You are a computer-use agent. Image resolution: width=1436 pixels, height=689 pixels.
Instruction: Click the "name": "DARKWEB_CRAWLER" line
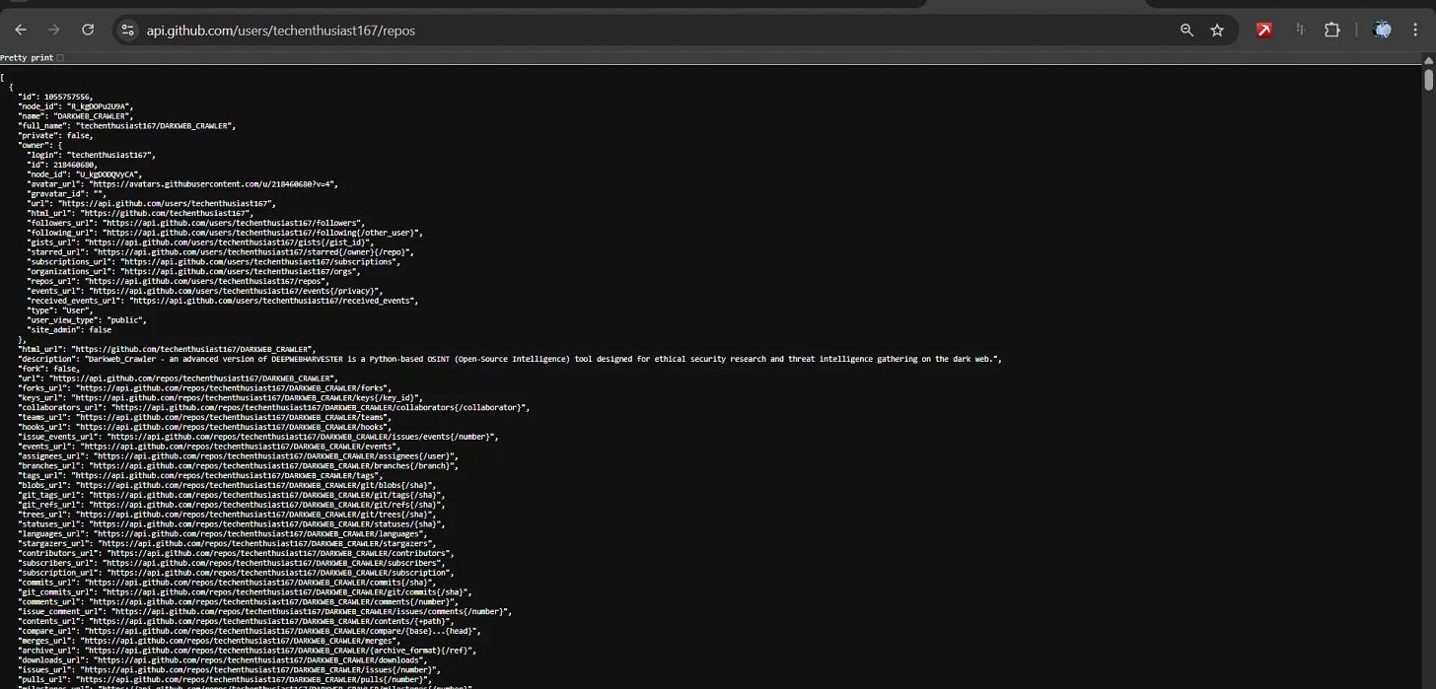(x=75, y=116)
